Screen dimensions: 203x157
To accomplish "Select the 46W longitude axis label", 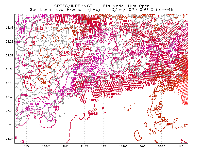I will pos(27,146).
